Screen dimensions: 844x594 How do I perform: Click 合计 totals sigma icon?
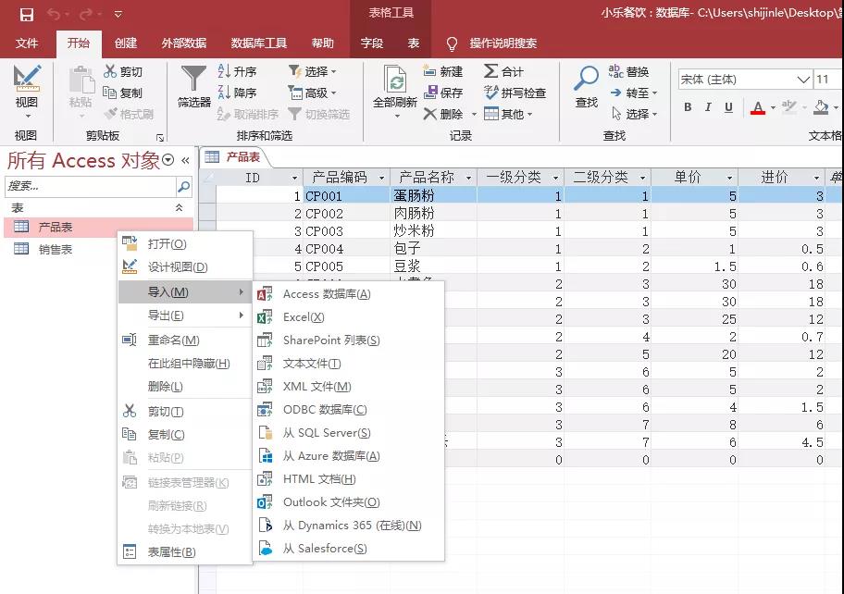tap(490, 71)
